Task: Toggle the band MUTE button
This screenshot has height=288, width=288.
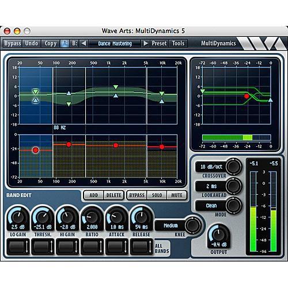Action: pos(177,195)
